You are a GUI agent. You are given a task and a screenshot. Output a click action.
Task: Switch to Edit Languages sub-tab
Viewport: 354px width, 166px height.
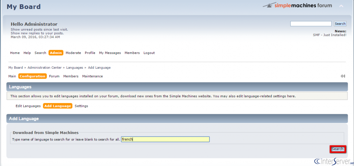point(28,106)
